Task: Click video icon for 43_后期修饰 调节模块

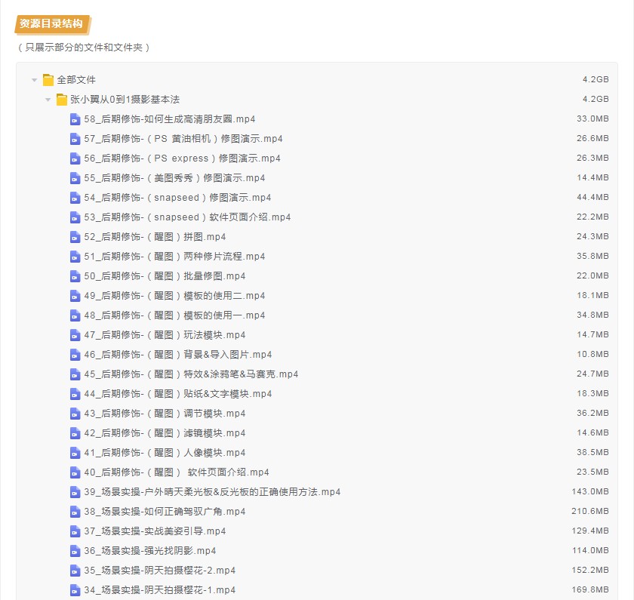Action: tap(75, 414)
